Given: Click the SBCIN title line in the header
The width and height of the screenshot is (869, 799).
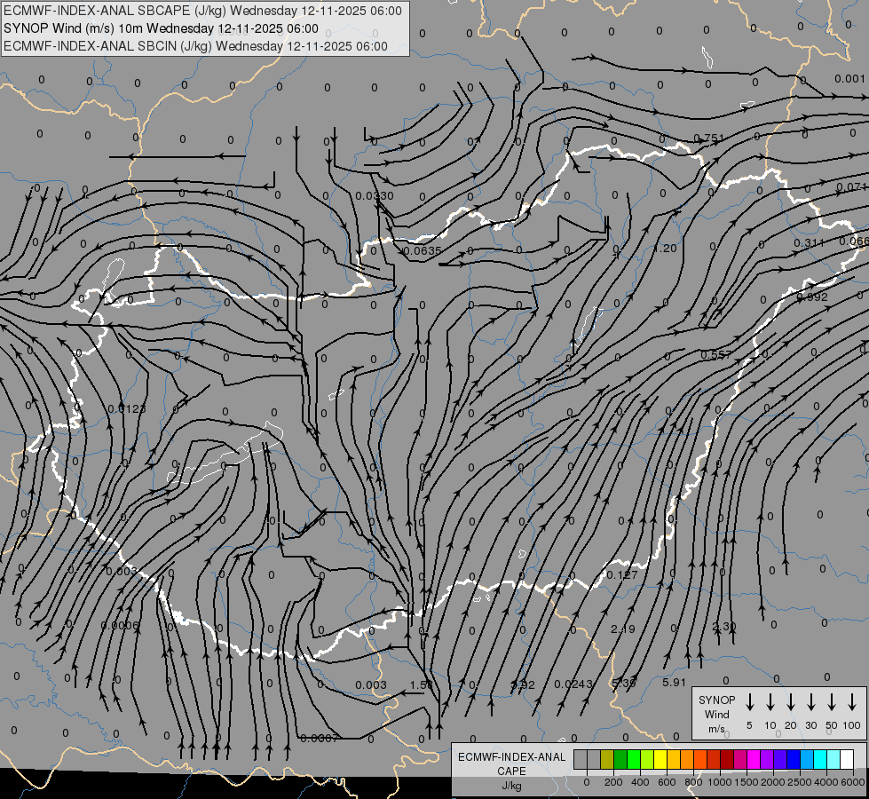Looking at the screenshot, I should [195, 46].
